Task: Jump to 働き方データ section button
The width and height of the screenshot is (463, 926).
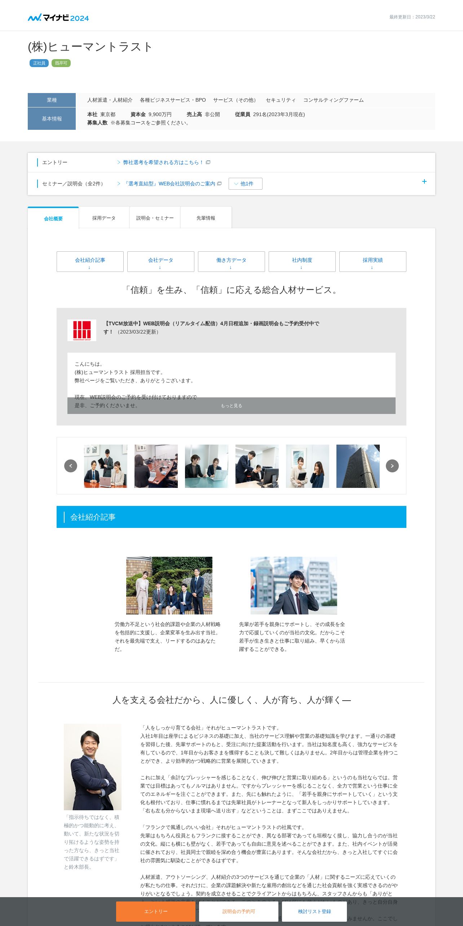Action: 231,261
